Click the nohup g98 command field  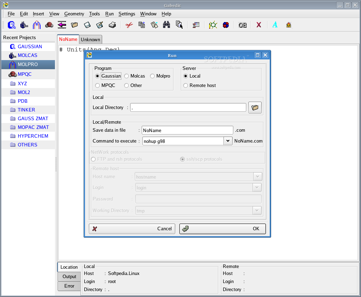(183, 141)
